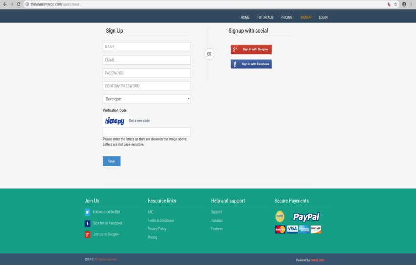The height and width of the screenshot is (265, 416).
Task: Open the TUTORIALS menu item
Action: [265, 17]
